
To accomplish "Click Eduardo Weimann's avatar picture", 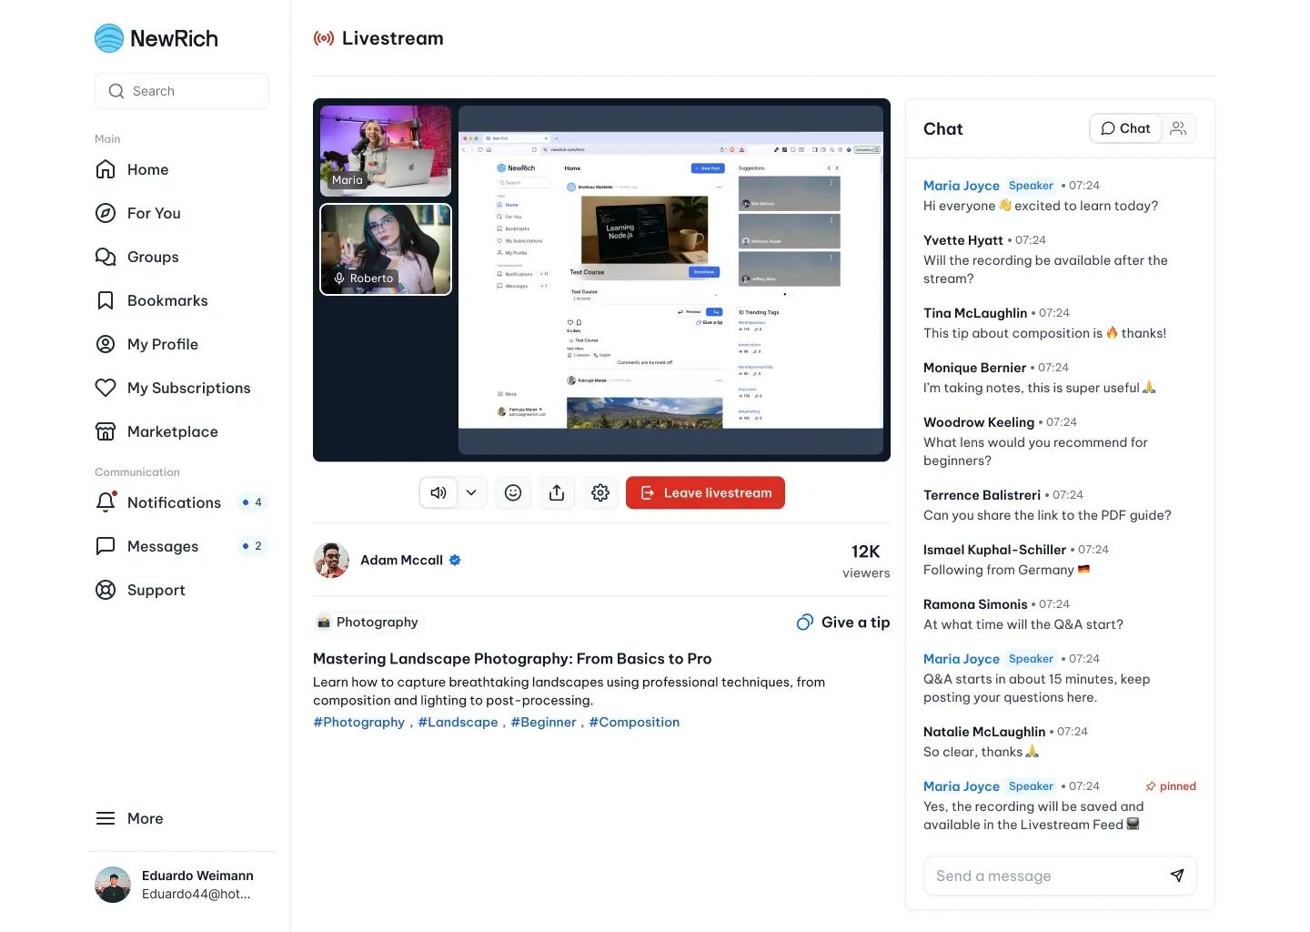I will click(113, 885).
